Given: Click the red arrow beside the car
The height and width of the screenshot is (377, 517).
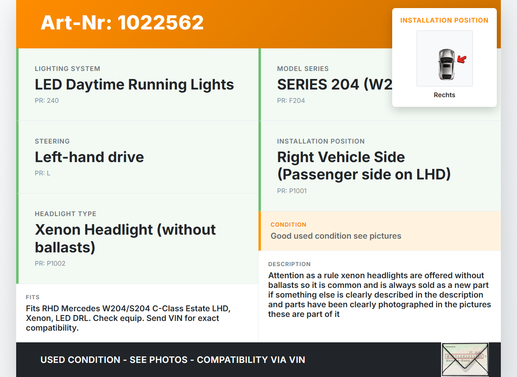Looking at the screenshot, I should coord(462,60).
